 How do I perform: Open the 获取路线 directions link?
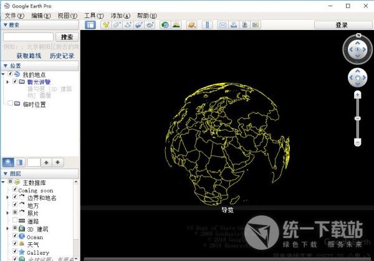coord(29,56)
